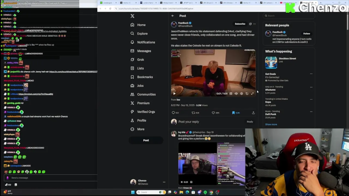
Task: Play the JasonTheWeen video
Action: [x=174, y=94]
